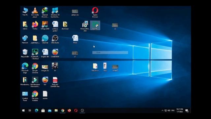Screen dimensions: 211x119
Task: Select the Control Panel desktop icon
Action: pos(25,96)
